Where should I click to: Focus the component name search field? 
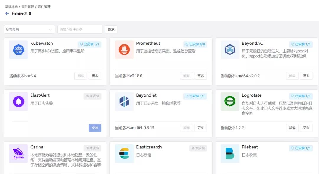coord(80,29)
